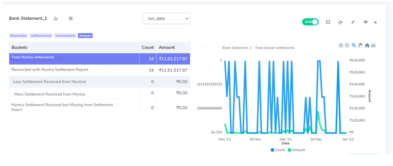Screen dimensions: 393x166
Task: Select the Reconciled tag
Action: click(x=18, y=36)
